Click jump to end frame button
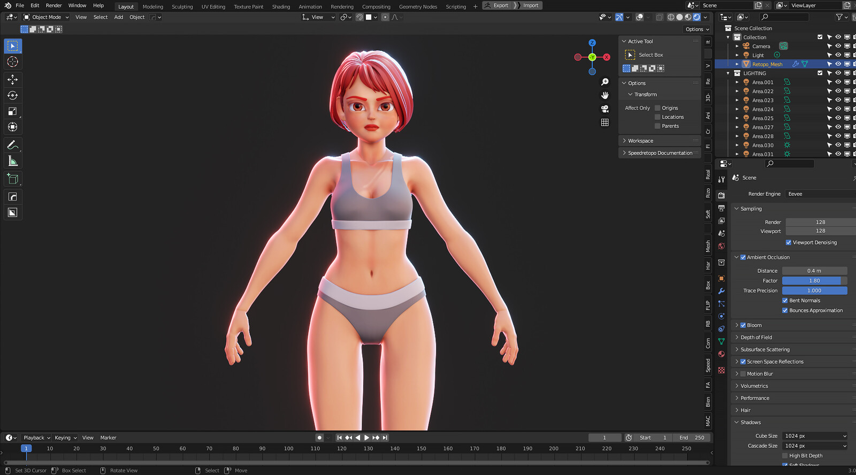 click(x=385, y=438)
